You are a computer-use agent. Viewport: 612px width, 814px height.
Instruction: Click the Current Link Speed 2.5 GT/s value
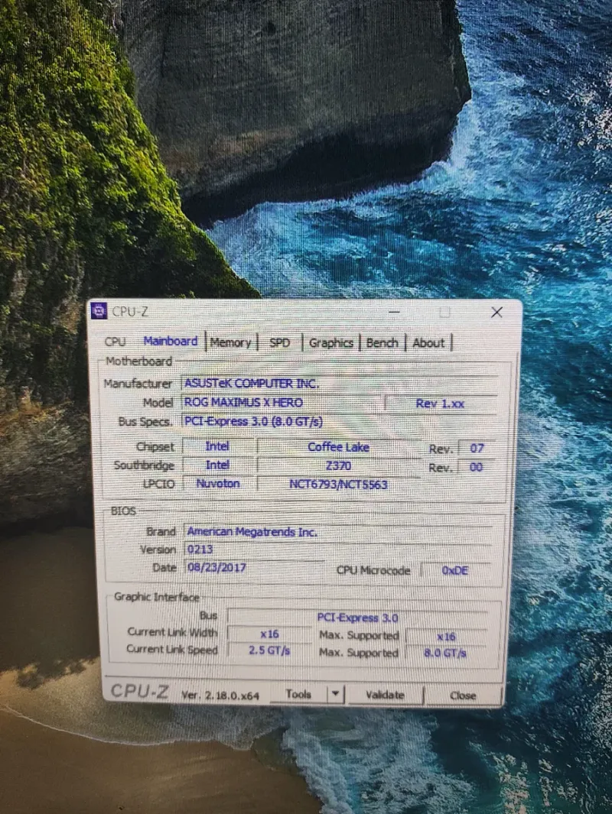point(269,650)
